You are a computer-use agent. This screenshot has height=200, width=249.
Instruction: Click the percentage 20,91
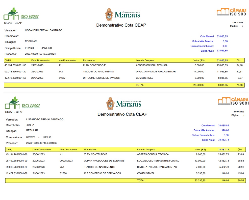point(241,167)
